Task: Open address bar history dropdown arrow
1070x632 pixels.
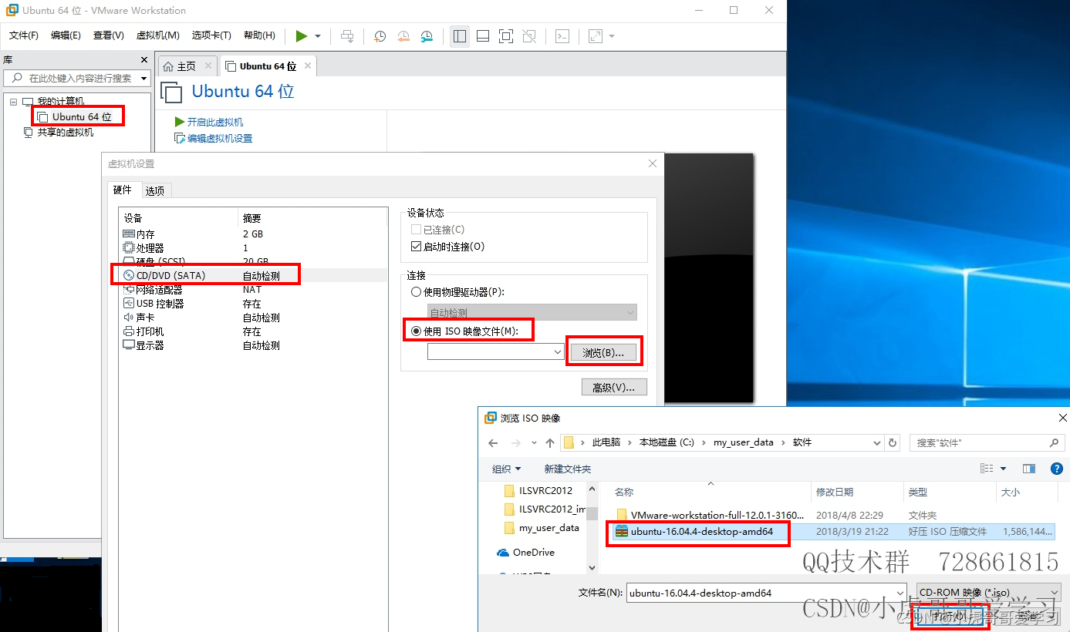Action: 877,442
